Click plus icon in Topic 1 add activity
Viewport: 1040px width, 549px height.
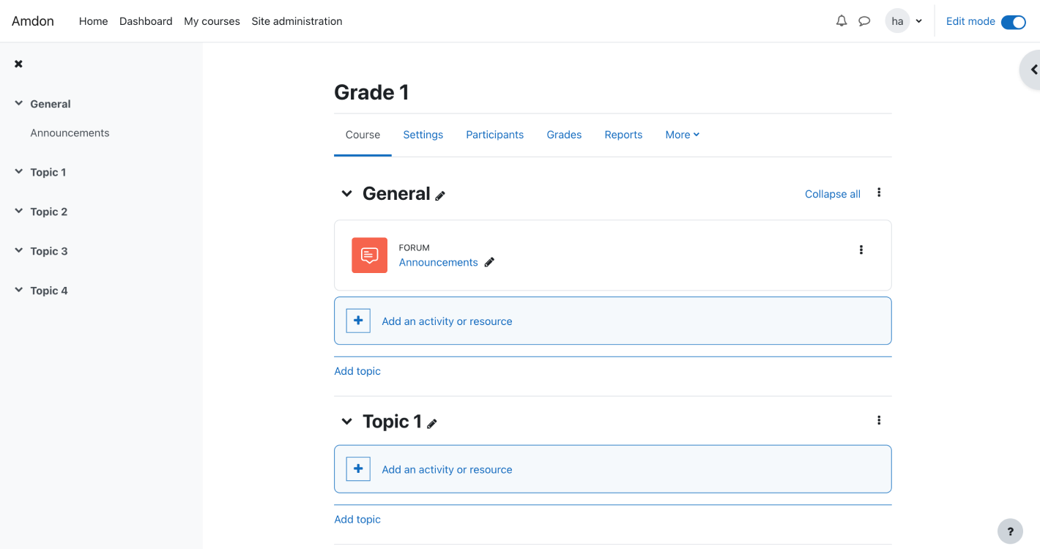click(x=358, y=469)
